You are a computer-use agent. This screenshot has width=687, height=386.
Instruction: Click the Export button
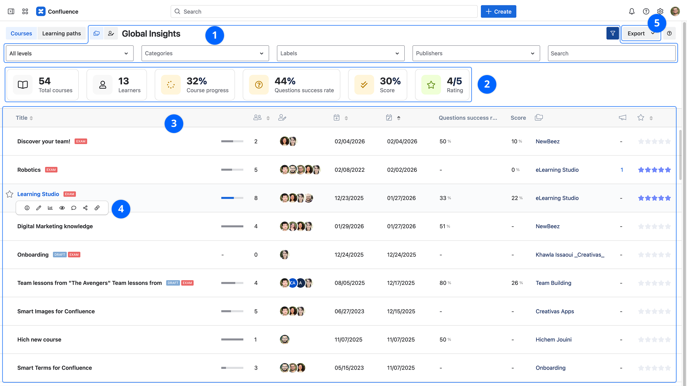[x=636, y=33]
